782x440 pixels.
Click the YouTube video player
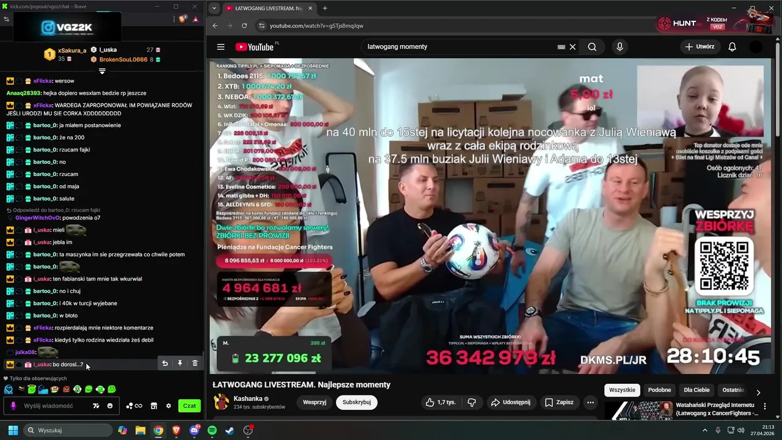[x=490, y=216]
